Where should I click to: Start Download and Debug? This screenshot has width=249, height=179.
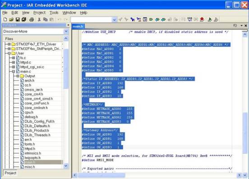(210, 19)
